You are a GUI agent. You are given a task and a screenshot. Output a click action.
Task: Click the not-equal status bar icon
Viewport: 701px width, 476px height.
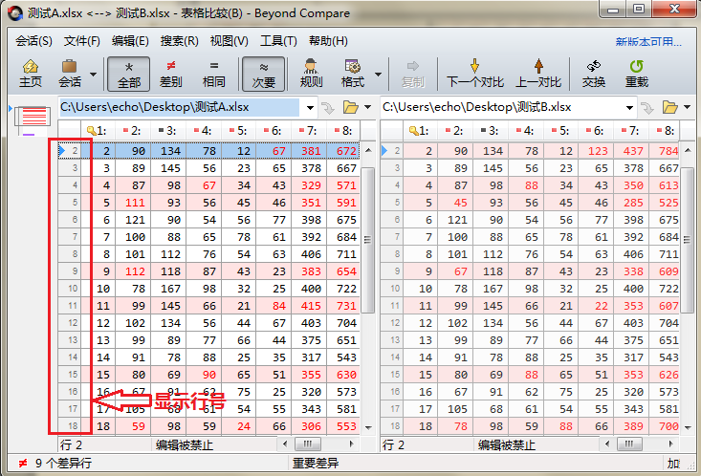(22, 463)
